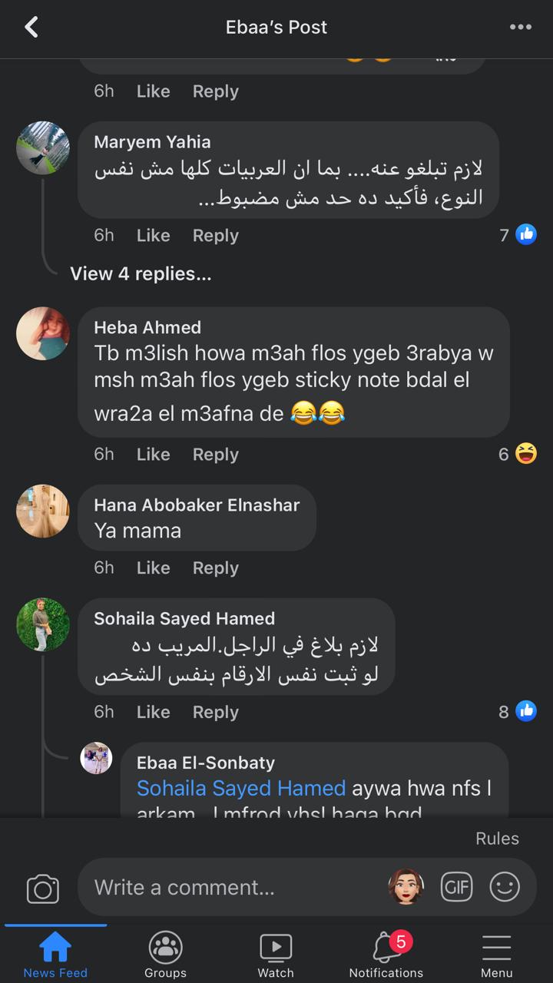Open the three-dot post options menu

(520, 28)
